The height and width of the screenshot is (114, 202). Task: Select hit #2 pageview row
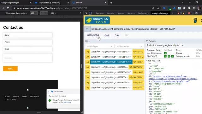(115, 82)
